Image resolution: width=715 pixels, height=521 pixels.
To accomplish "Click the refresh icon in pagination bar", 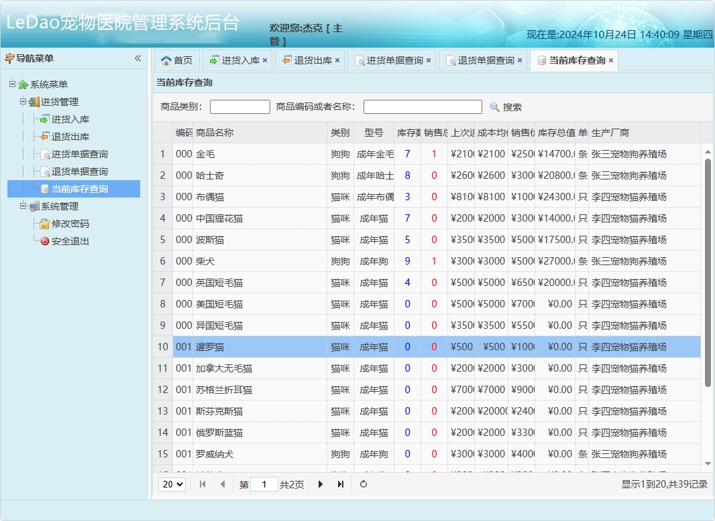I will [363, 483].
